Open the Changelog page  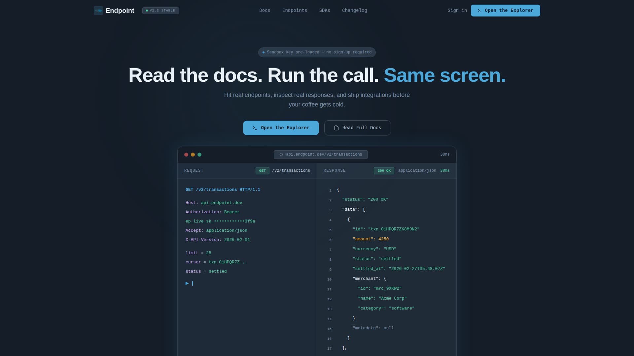(x=355, y=11)
